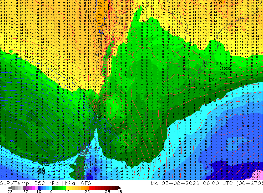Image resolution: width=263 pixels, height=193 pixels.
Task: Click the 38 label on the legend
Action: pyautogui.click(x=107, y=192)
